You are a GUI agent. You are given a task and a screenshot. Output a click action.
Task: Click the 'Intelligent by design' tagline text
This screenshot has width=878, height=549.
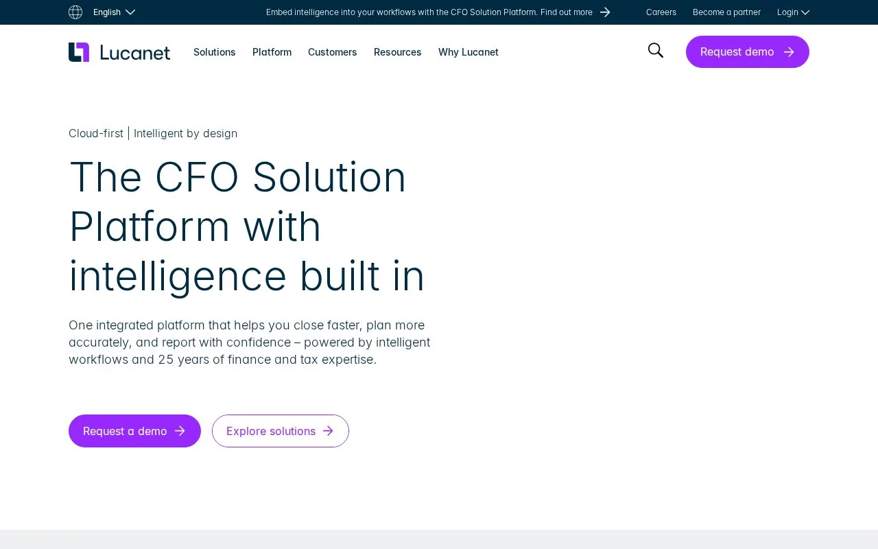click(185, 133)
